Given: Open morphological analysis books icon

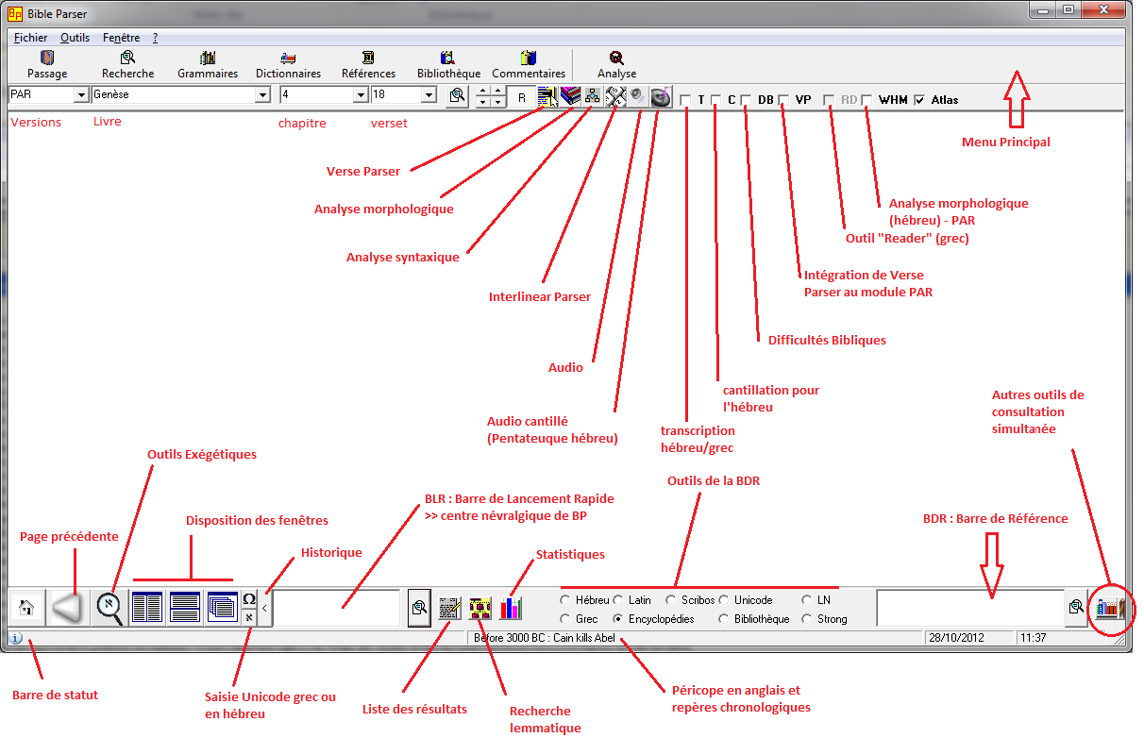Looking at the screenshot, I should pos(570,95).
